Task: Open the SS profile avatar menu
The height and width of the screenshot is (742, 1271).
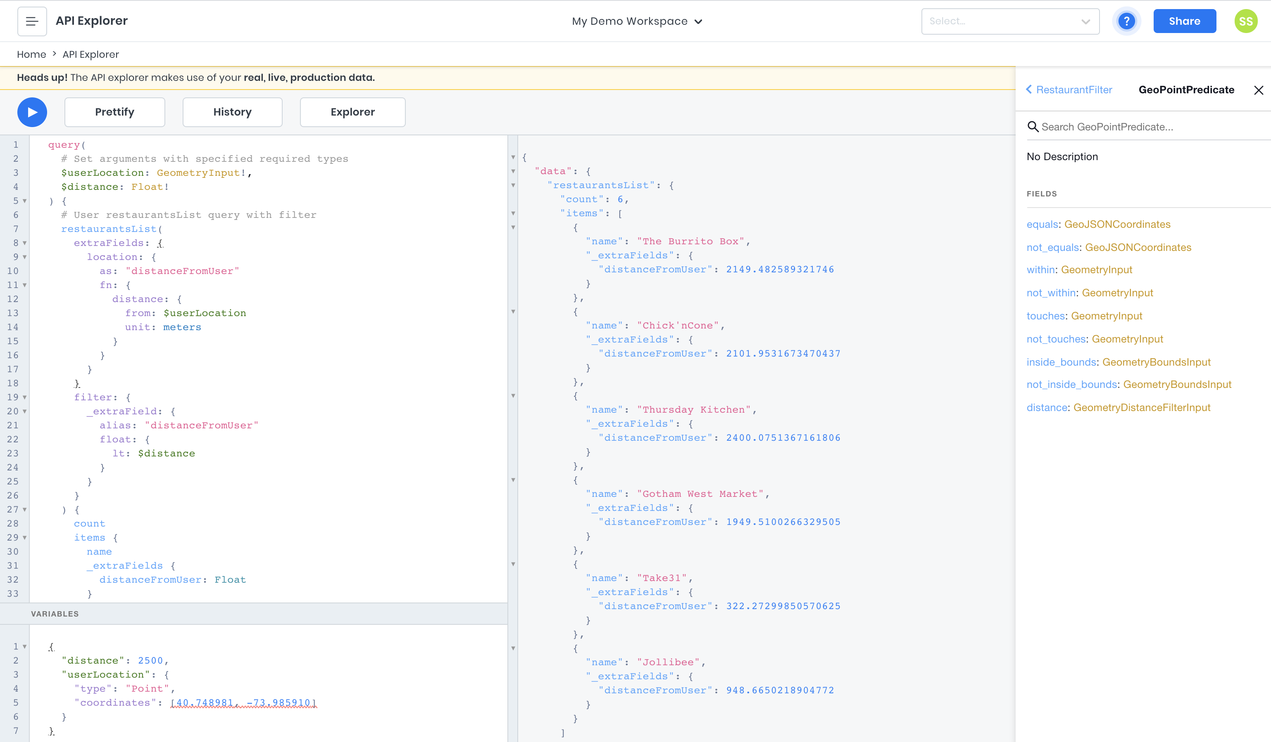Action: click(x=1246, y=21)
